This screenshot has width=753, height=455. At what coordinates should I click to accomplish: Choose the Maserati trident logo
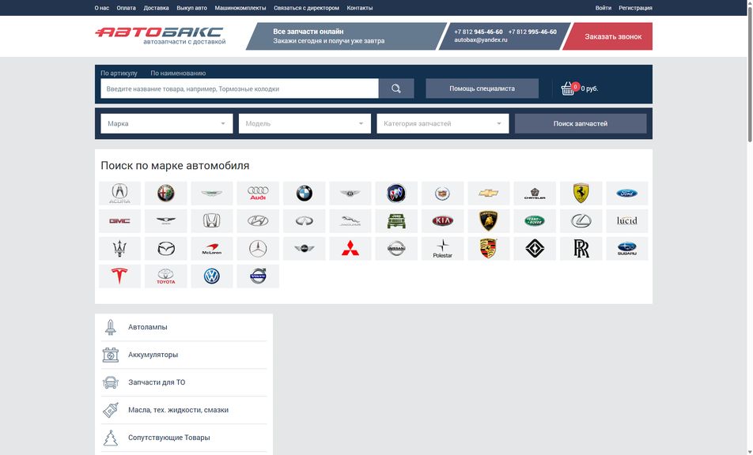(x=119, y=249)
